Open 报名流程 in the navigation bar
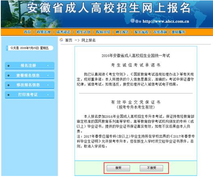The width and height of the screenshot is (213, 178). point(141,32)
